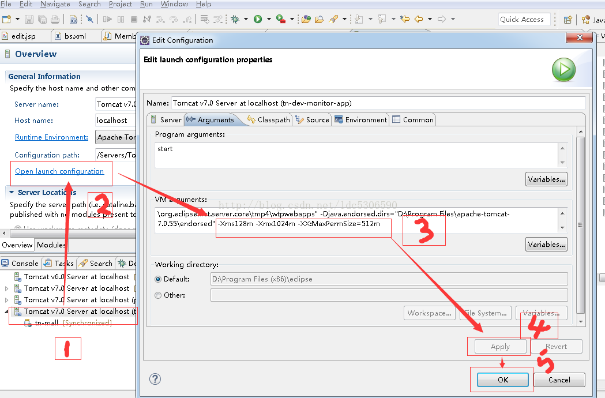Click the Search flashlight icon
Viewport: 605px width, 398px height.
(x=333, y=19)
